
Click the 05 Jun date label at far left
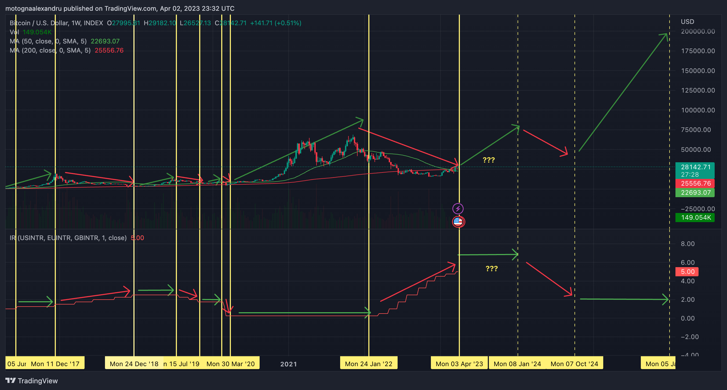click(16, 364)
